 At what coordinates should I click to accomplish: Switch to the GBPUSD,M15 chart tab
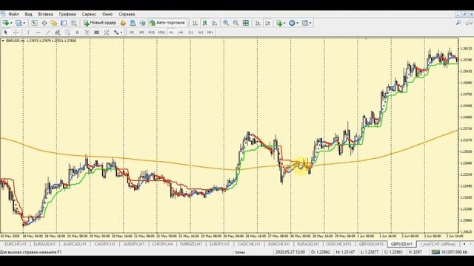371,244
